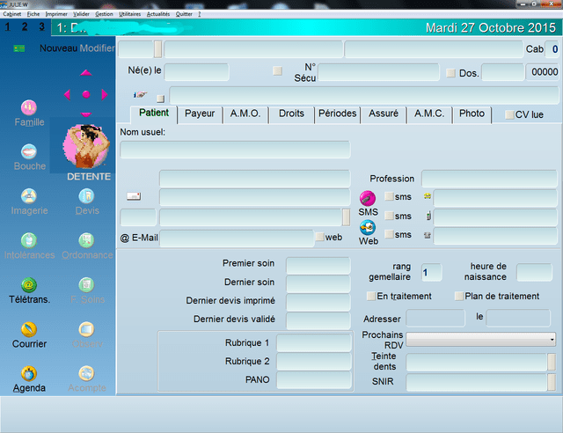Click the pink SMS phone icon
The image size is (563, 433).
tap(368, 198)
